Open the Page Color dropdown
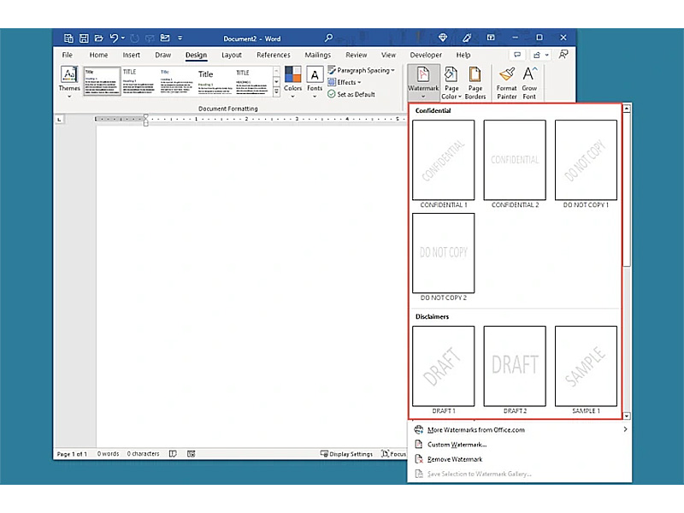Image resolution: width=684 pixels, height=513 pixels. pos(451,82)
